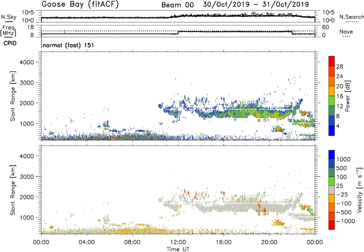Viewport: 364px width, 252px height.
Task: Click the gray segment of the velocity colorbar
Action: point(332,190)
